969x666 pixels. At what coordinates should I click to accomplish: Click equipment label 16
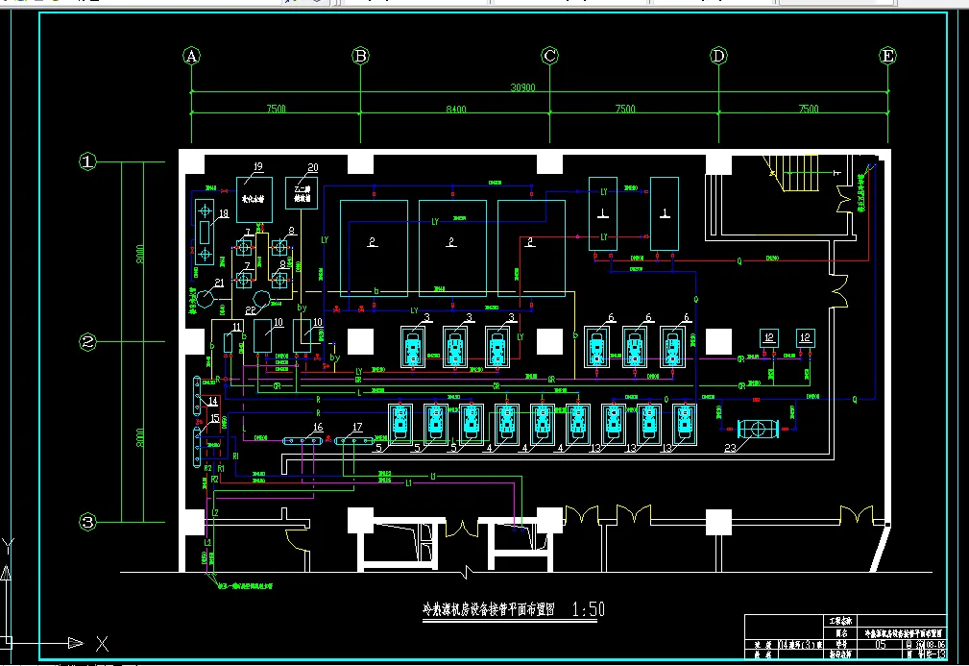pos(318,427)
